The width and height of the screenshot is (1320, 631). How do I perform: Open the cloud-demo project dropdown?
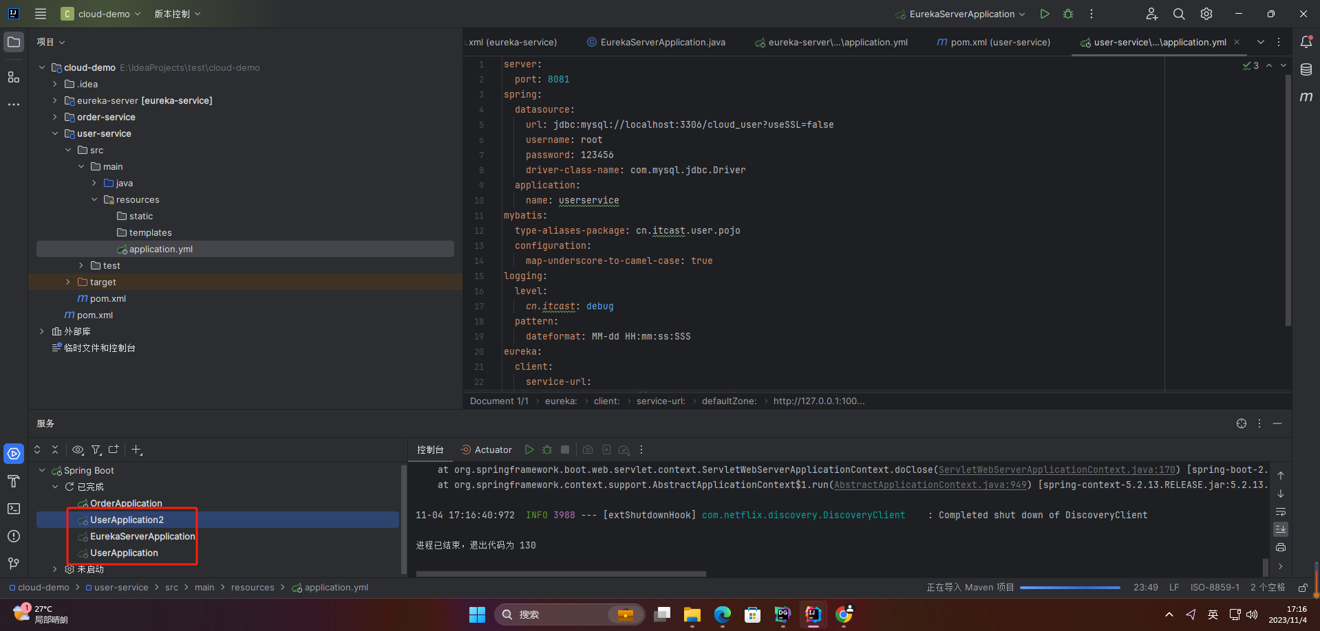pyautogui.click(x=100, y=14)
